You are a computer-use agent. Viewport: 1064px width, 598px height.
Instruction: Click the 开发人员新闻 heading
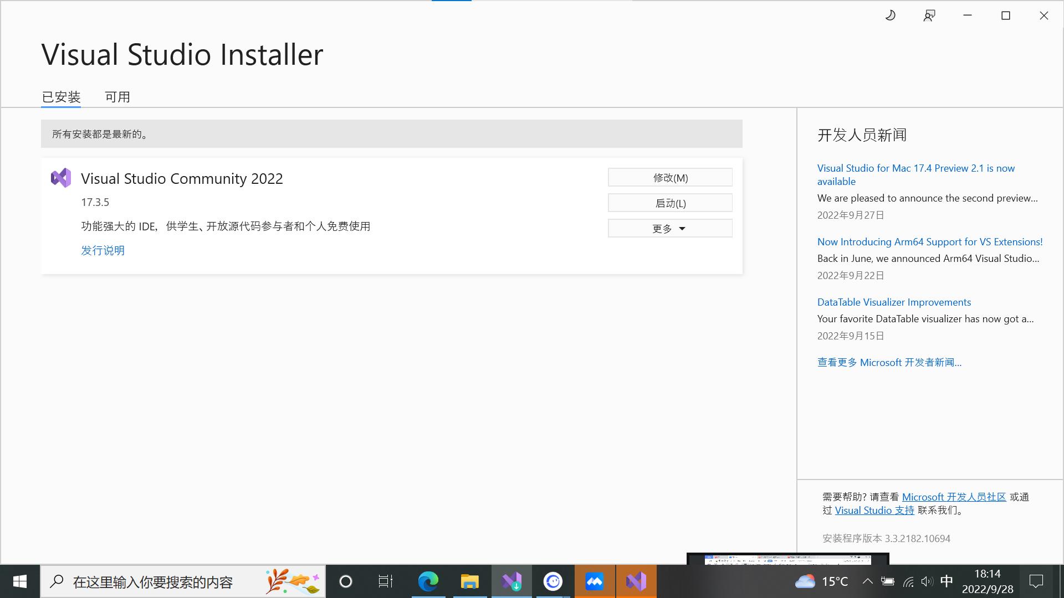point(862,135)
